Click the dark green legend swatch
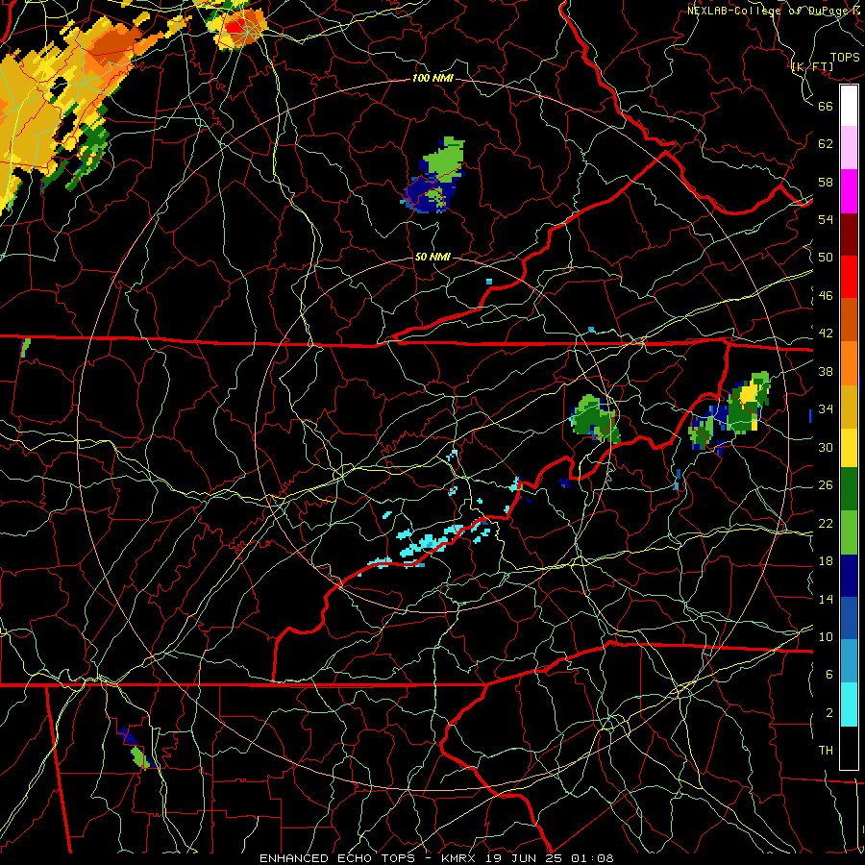The width and height of the screenshot is (865, 865). [x=849, y=489]
